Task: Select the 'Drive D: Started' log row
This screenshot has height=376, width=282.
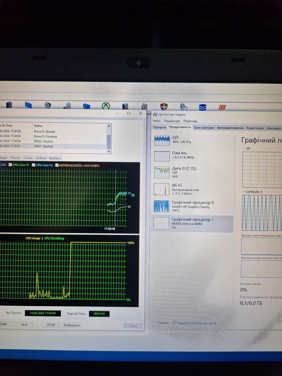Action: (53, 132)
